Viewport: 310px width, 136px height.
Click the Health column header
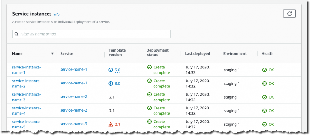268,54
